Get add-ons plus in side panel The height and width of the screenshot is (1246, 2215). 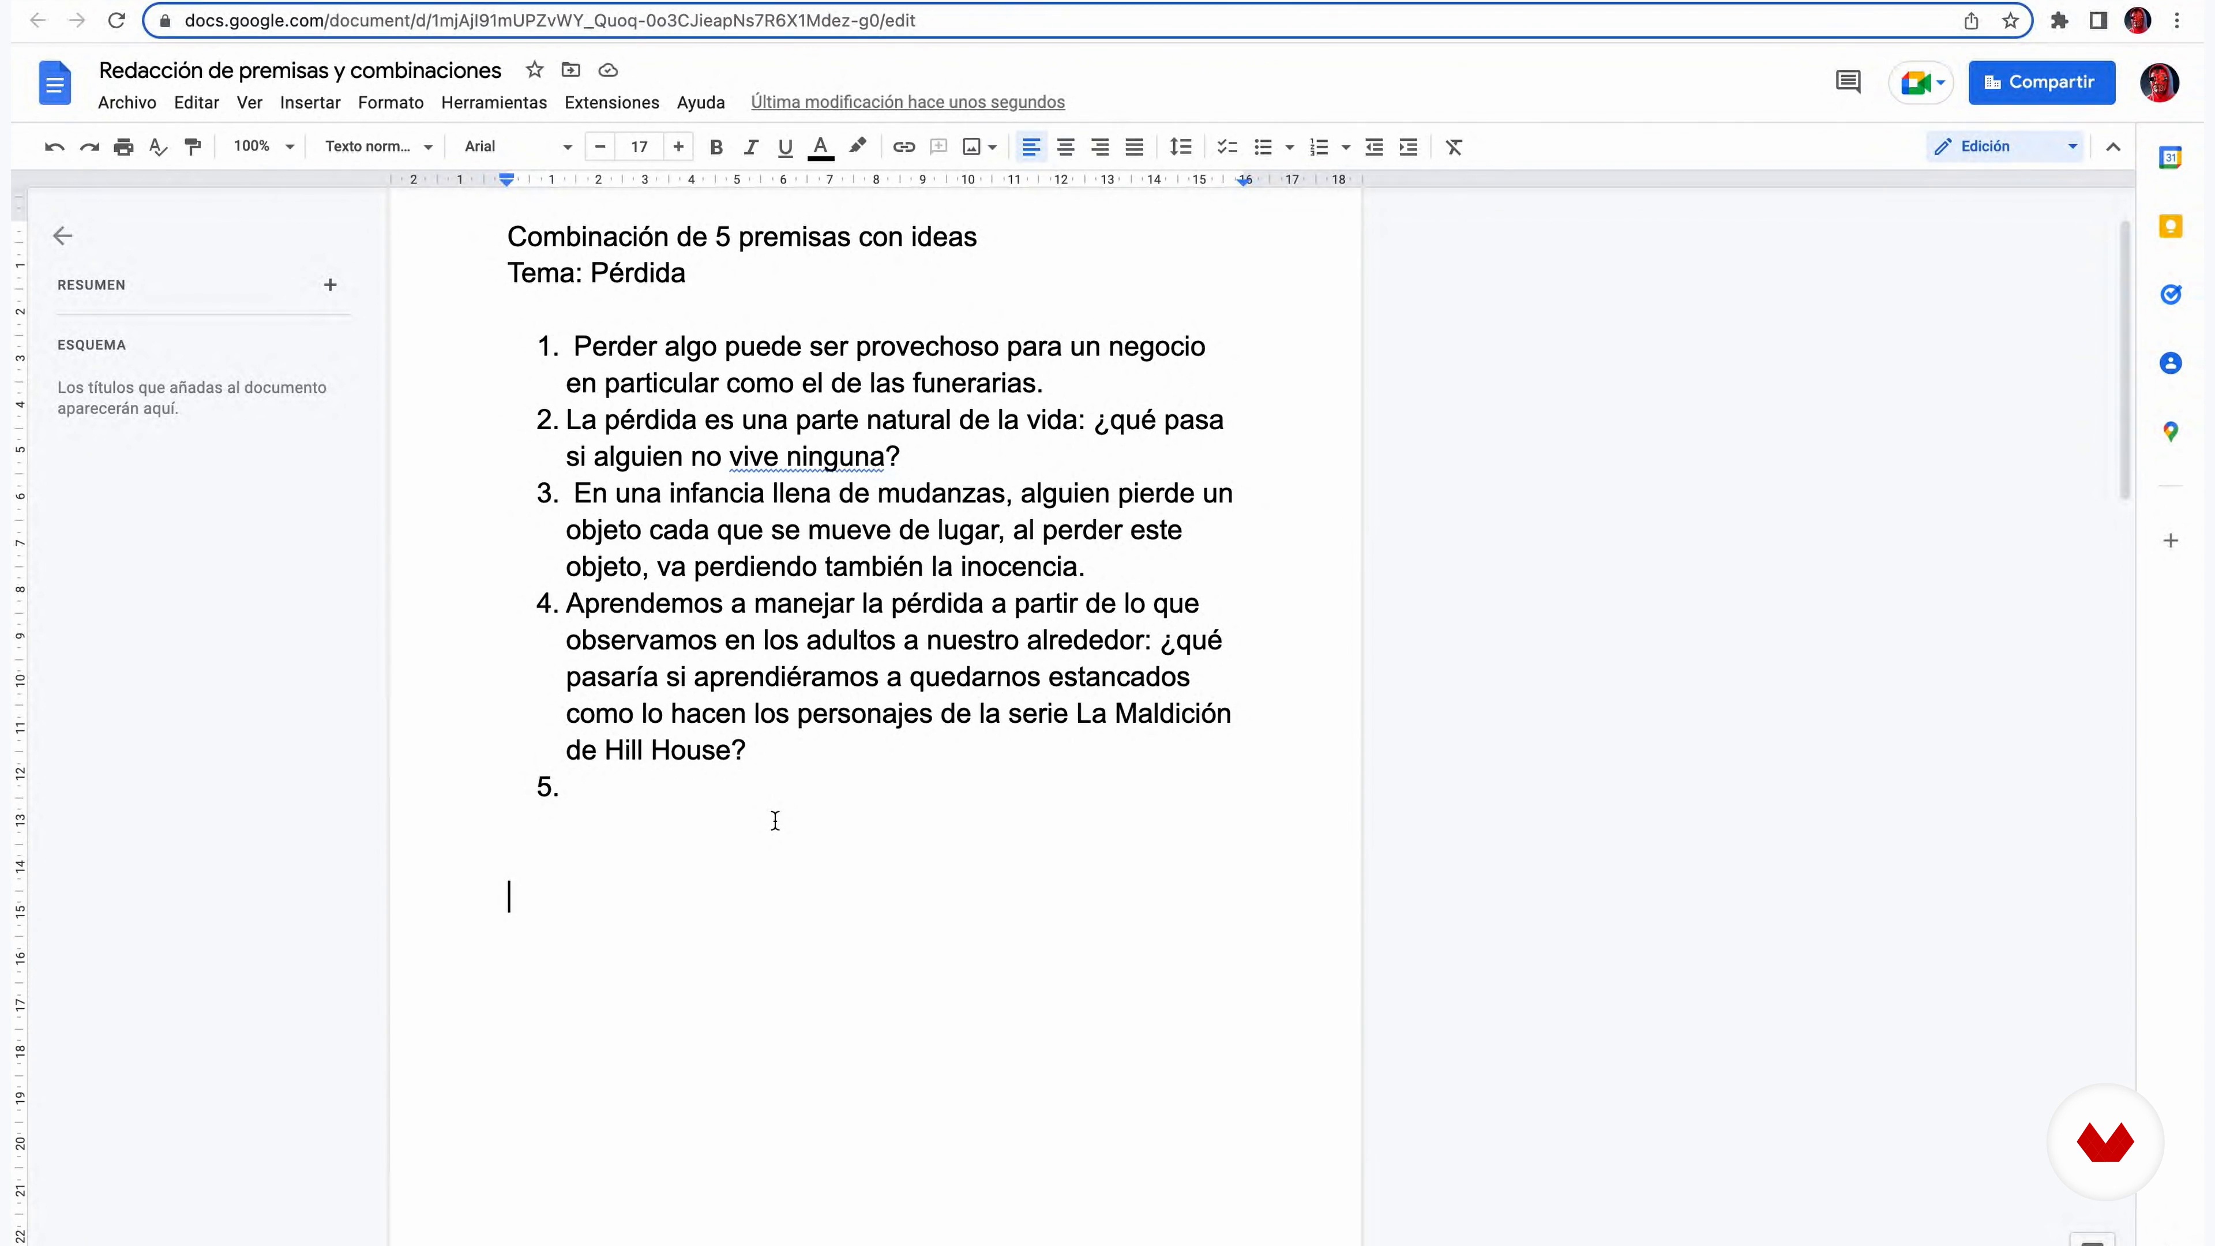pyautogui.click(x=2170, y=541)
